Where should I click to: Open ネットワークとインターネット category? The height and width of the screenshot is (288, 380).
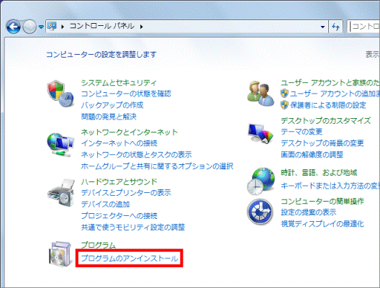pyautogui.click(x=130, y=132)
